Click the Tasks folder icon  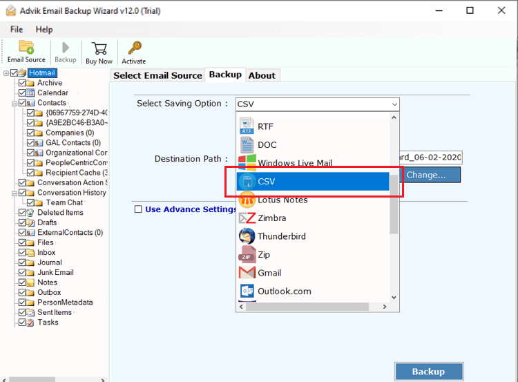30,322
